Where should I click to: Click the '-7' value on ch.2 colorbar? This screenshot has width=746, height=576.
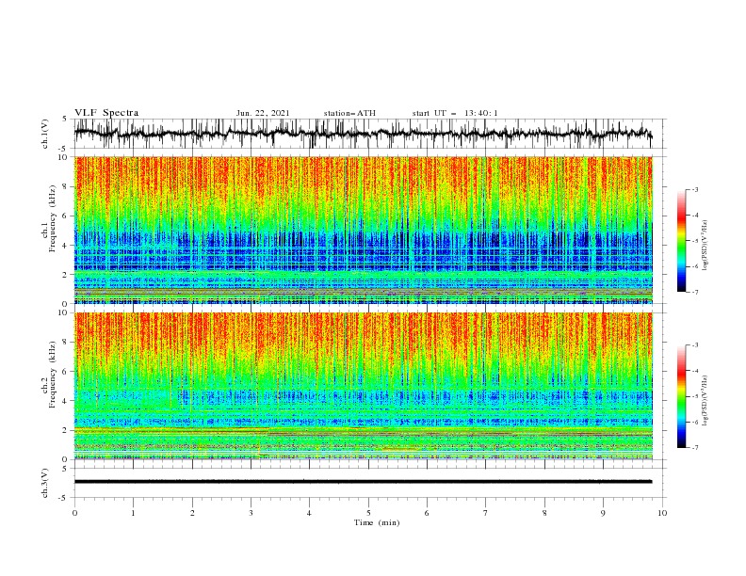tap(694, 447)
